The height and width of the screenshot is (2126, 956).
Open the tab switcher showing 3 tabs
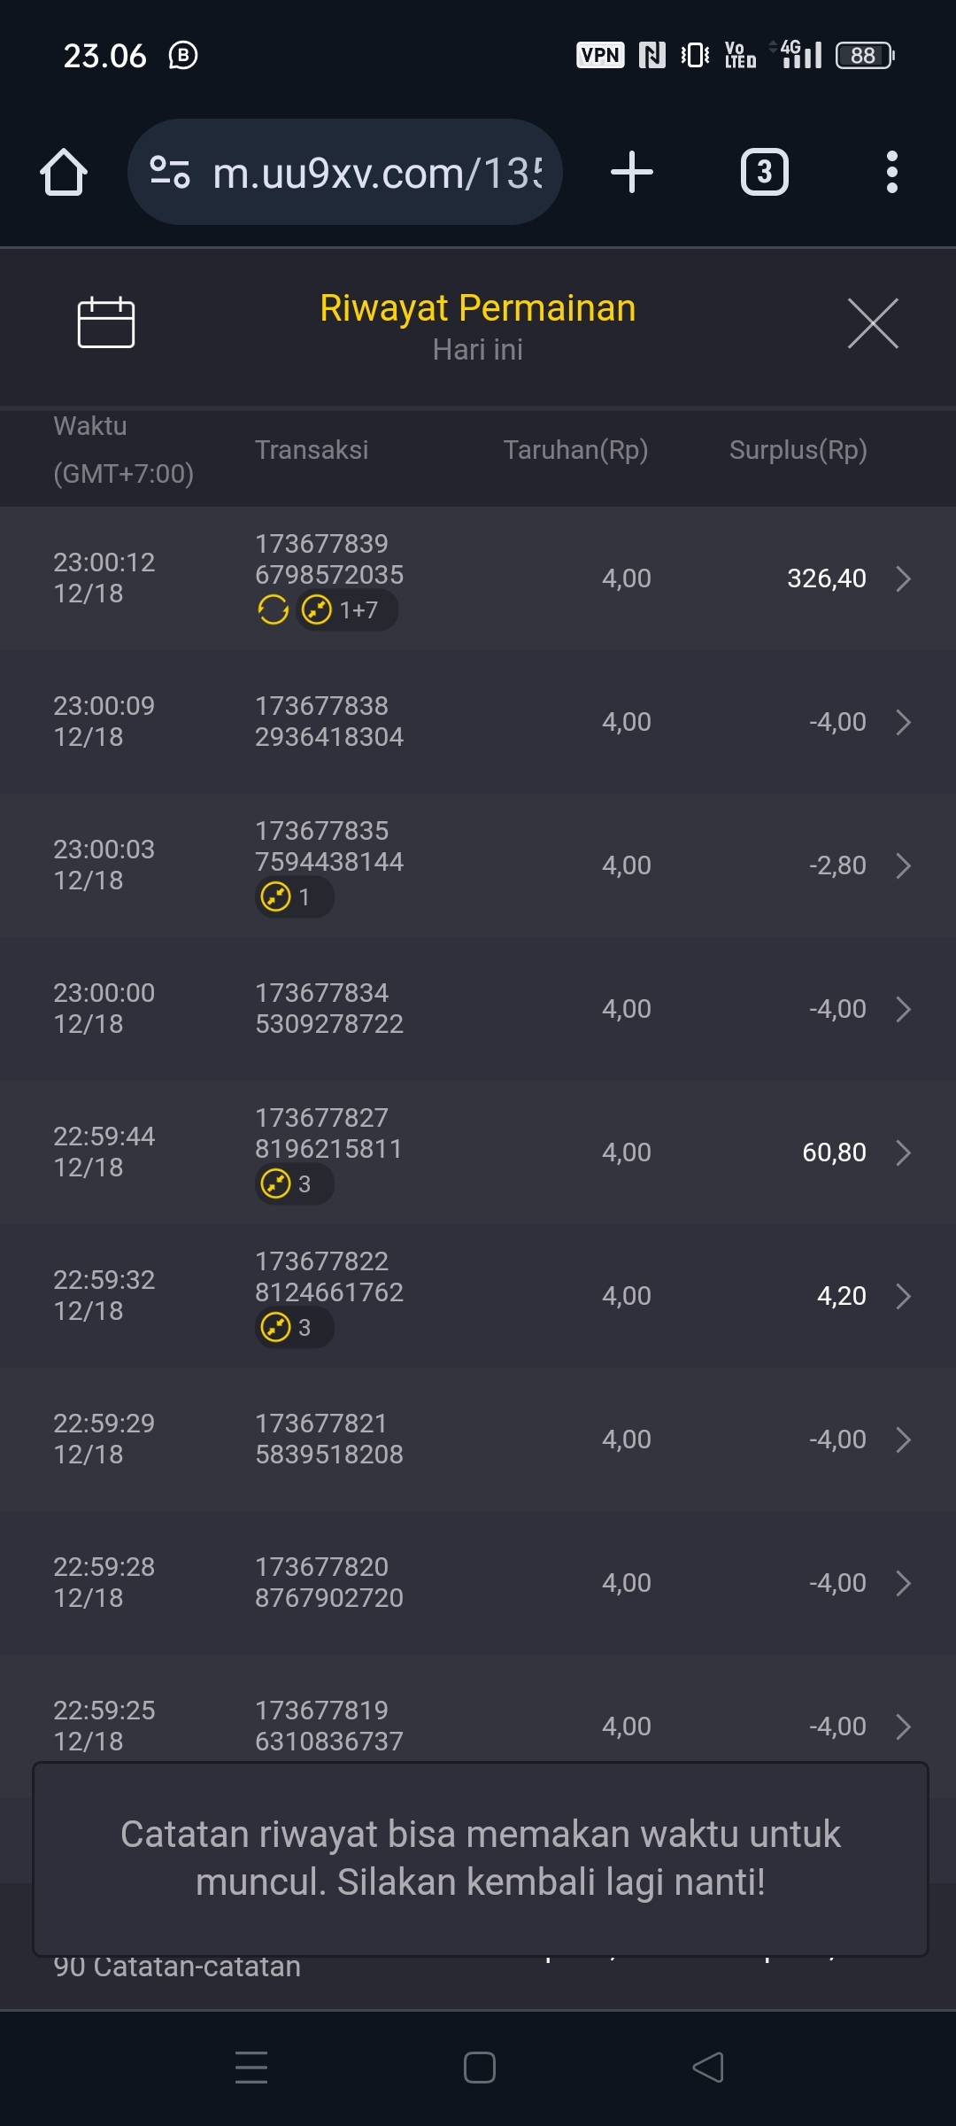pyautogui.click(x=764, y=172)
